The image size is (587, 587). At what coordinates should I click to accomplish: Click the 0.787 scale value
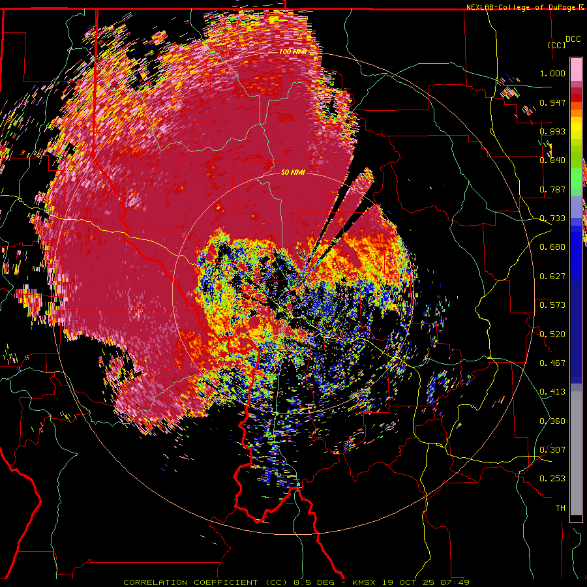552,189
